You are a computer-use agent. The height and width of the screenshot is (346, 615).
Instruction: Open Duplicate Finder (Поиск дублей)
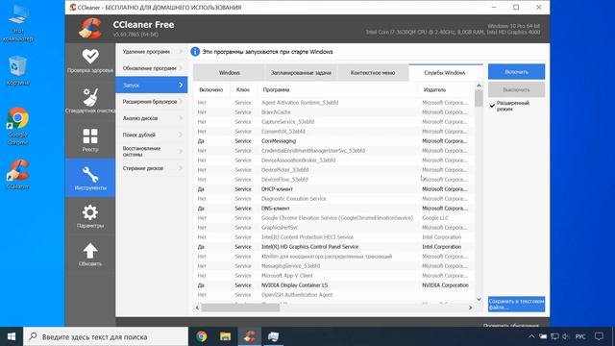[152, 135]
